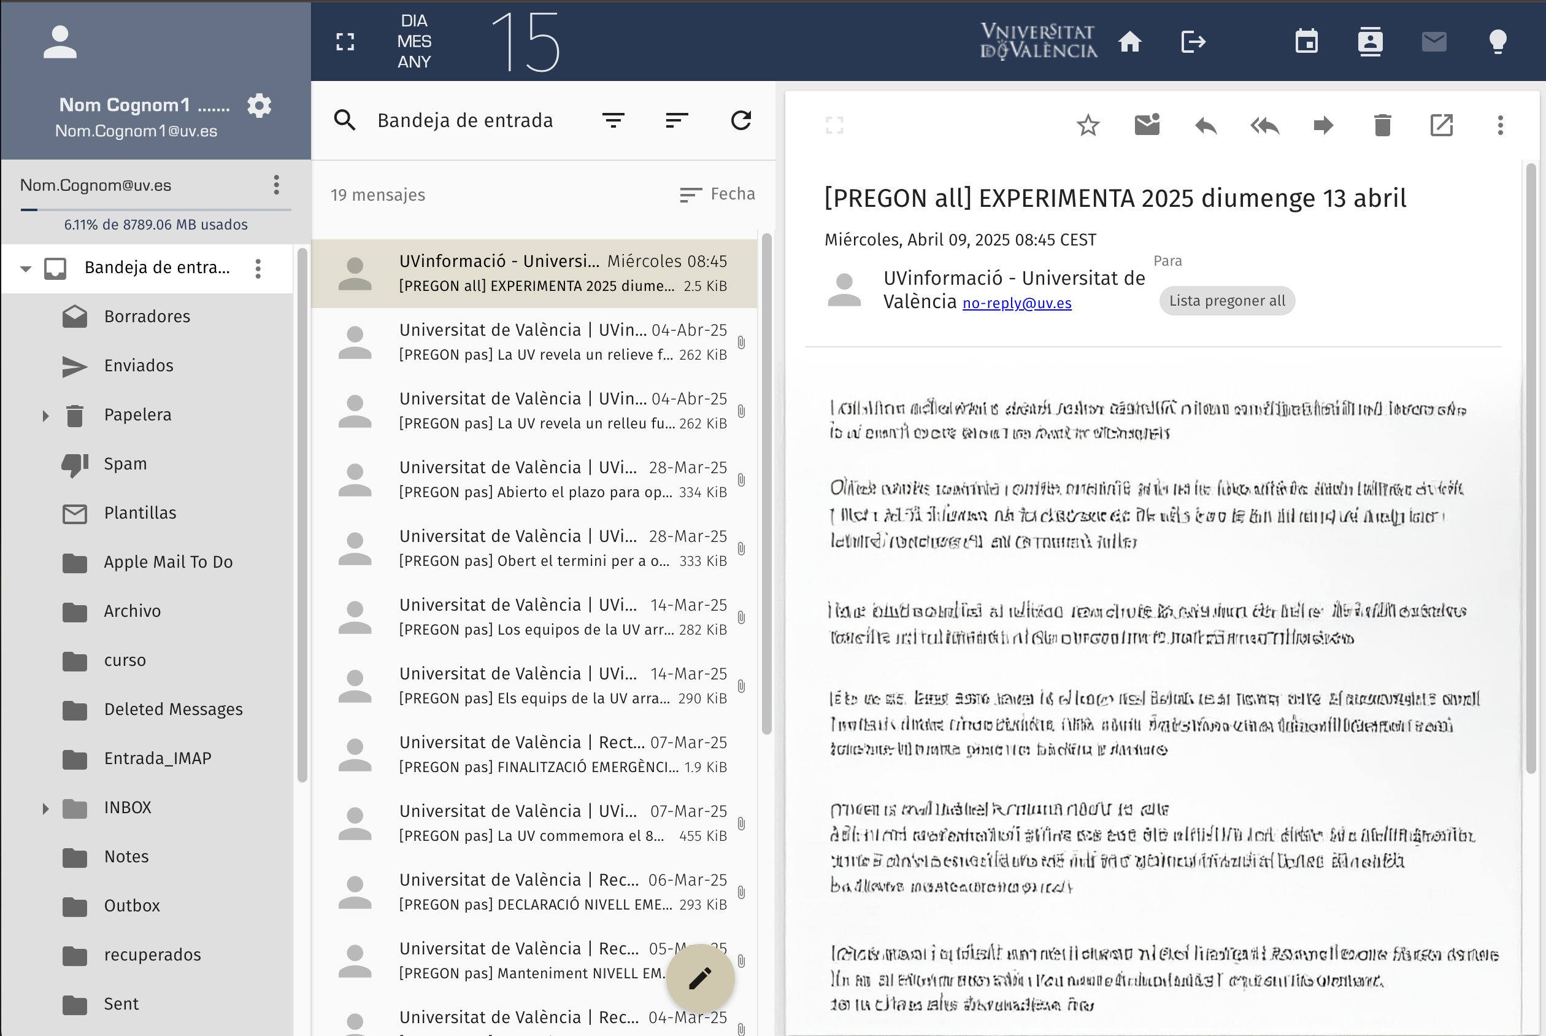1546x1036 pixels.
Task: Click the reading pane vertical scrollbar
Action: (x=1530, y=468)
